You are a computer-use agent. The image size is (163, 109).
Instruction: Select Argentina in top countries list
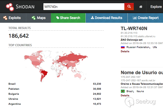pos(14,104)
